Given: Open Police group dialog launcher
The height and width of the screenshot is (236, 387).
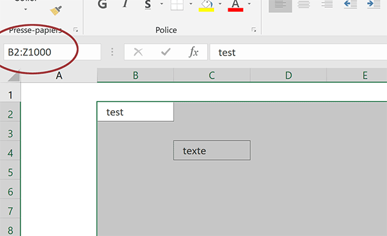Looking at the screenshot, I should pos(253,30).
